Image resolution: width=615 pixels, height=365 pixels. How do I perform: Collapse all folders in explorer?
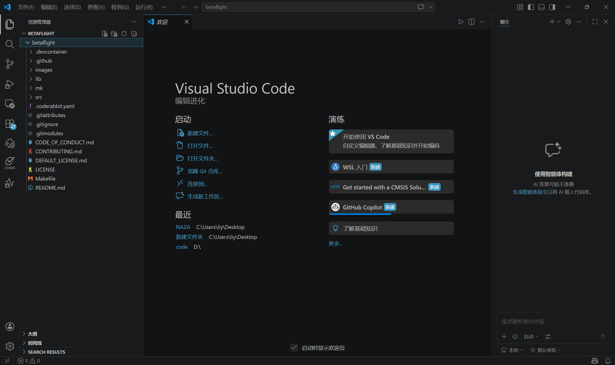(134, 34)
